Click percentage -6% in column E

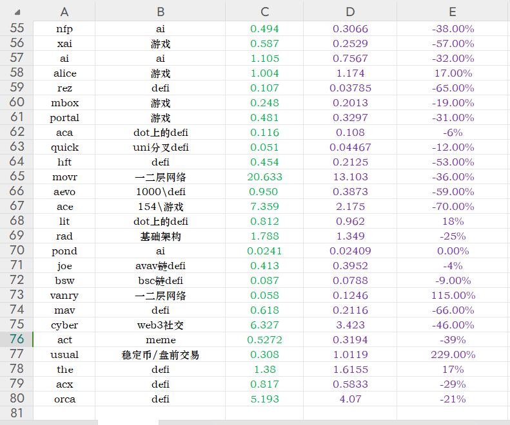(453, 132)
